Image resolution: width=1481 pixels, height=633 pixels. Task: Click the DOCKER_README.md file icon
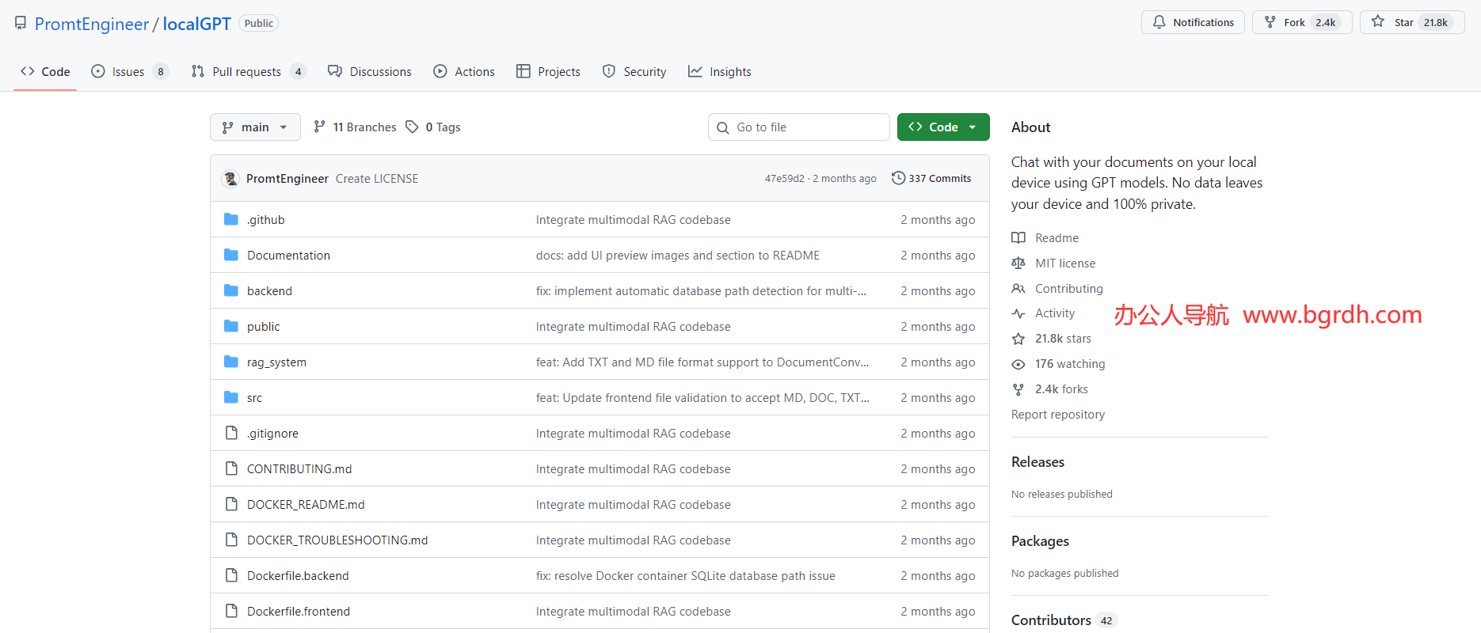(231, 504)
